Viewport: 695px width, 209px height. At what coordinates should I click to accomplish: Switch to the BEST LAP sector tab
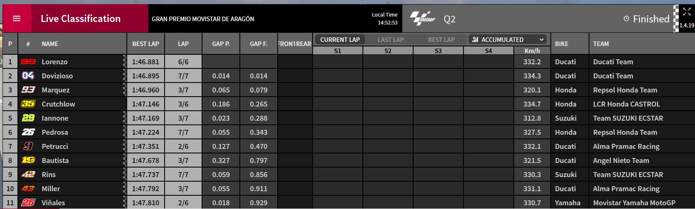click(441, 39)
